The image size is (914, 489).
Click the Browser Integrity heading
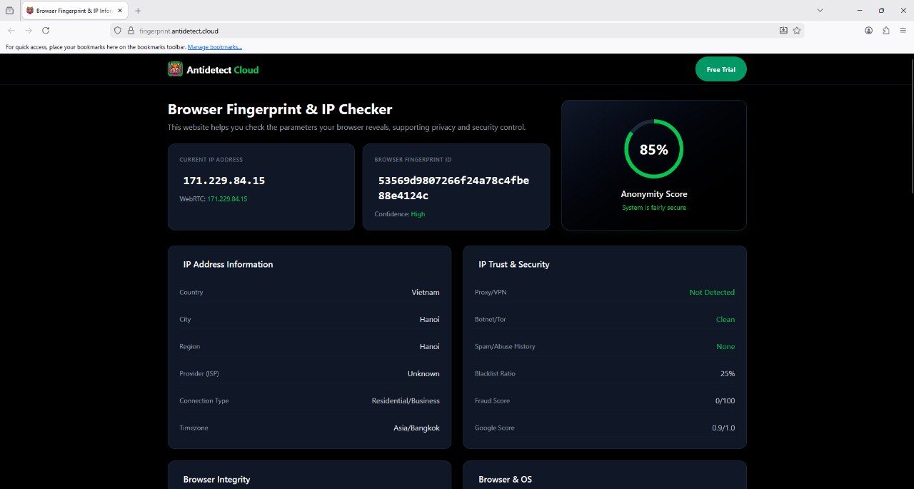pos(217,480)
